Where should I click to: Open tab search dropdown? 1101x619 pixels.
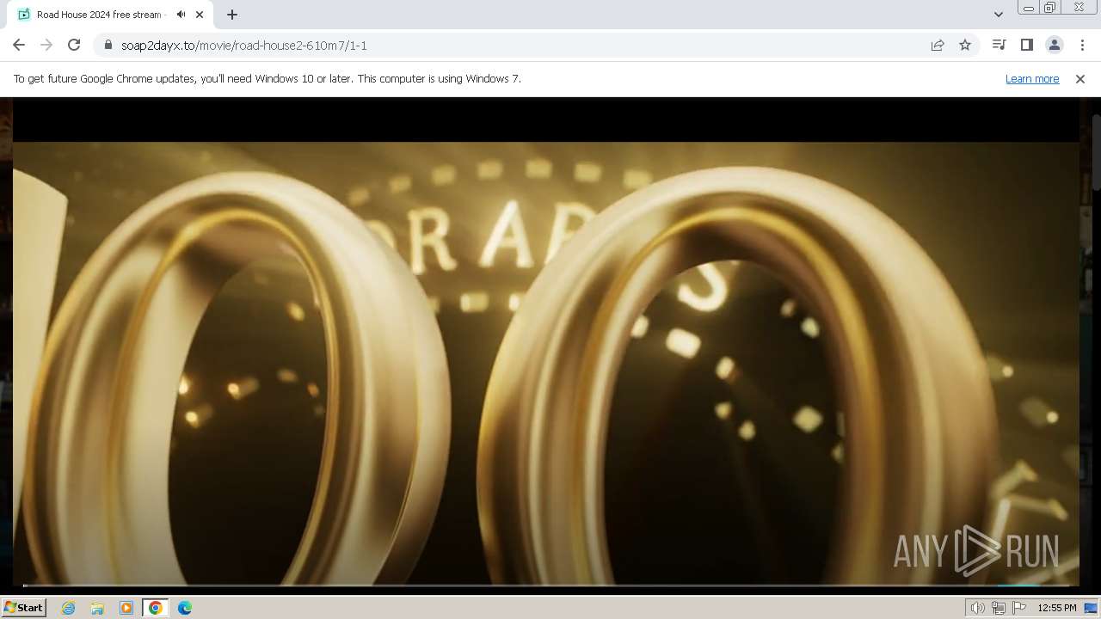(998, 15)
